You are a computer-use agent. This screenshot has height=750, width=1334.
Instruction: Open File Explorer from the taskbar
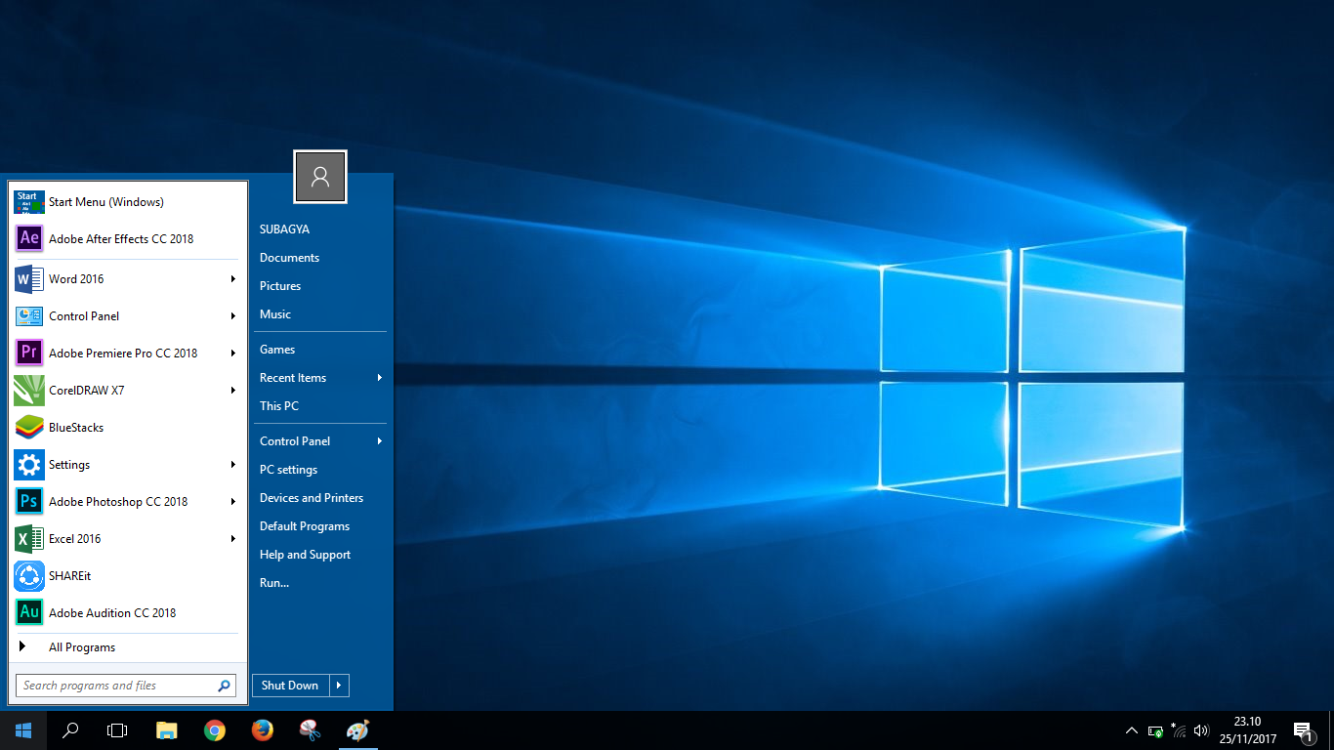point(167,730)
